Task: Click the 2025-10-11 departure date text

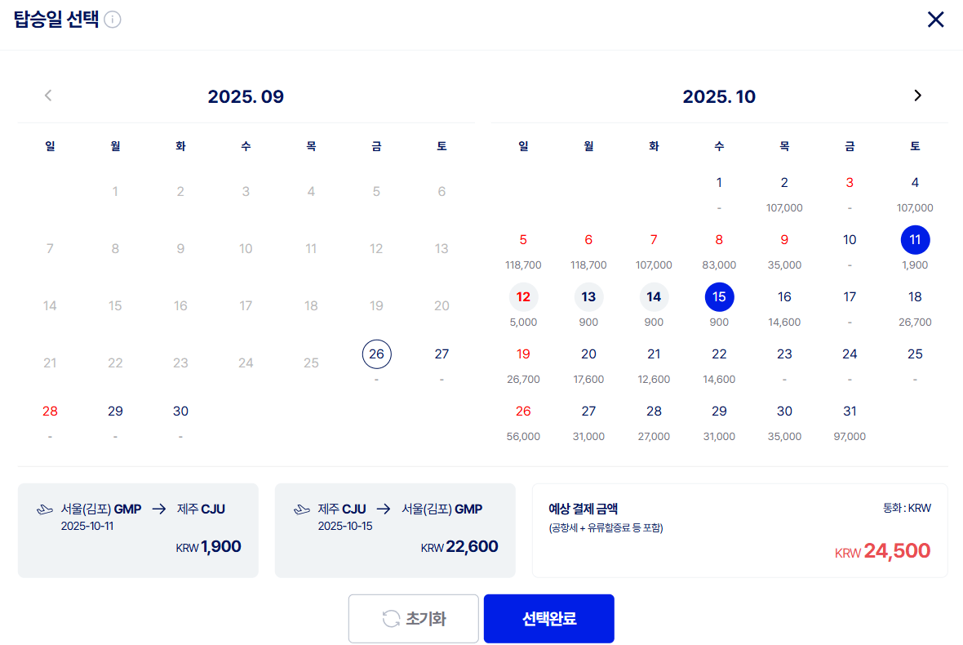Action: 87,527
